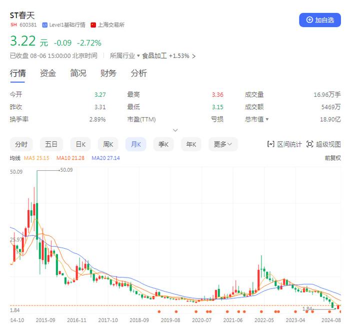Click the 市盈(TTM) 亏损 value

[x=217, y=119]
